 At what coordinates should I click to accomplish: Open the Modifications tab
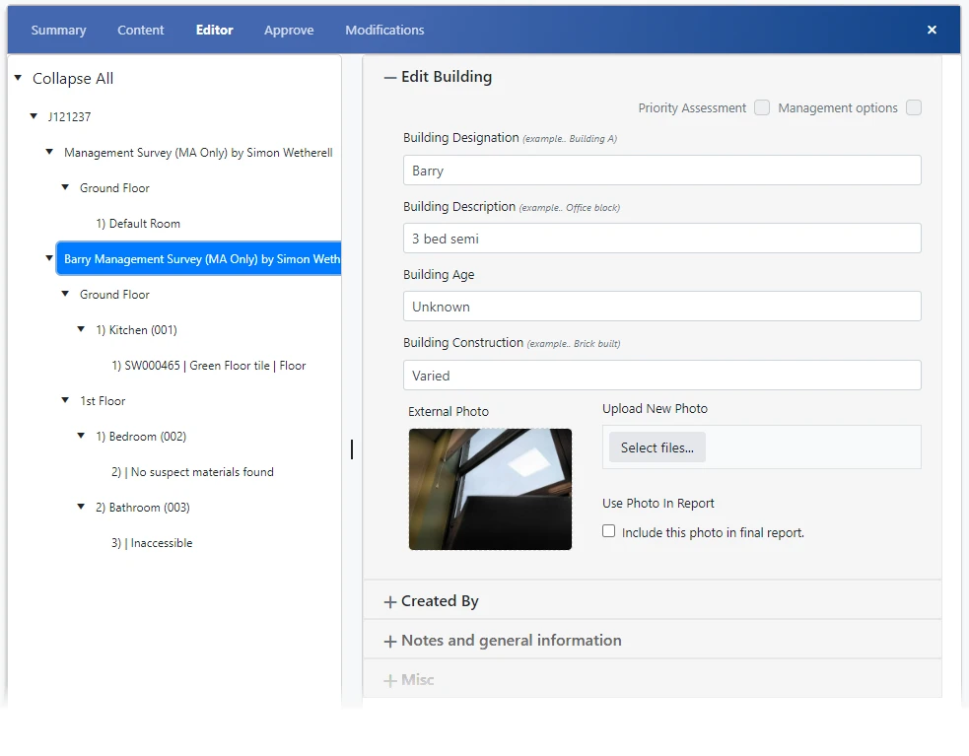[383, 30]
